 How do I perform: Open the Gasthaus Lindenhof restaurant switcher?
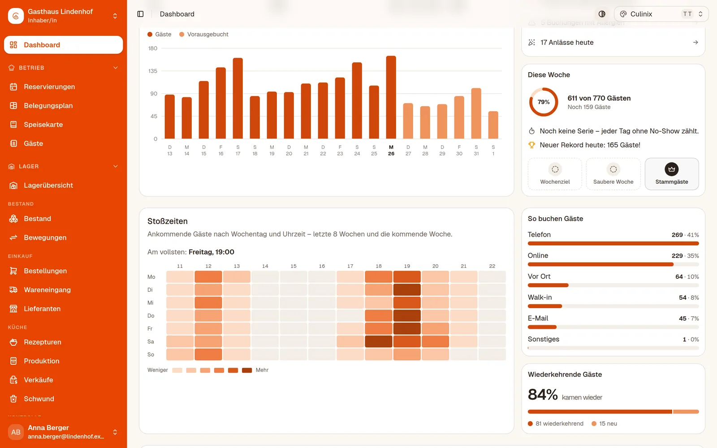point(63,16)
